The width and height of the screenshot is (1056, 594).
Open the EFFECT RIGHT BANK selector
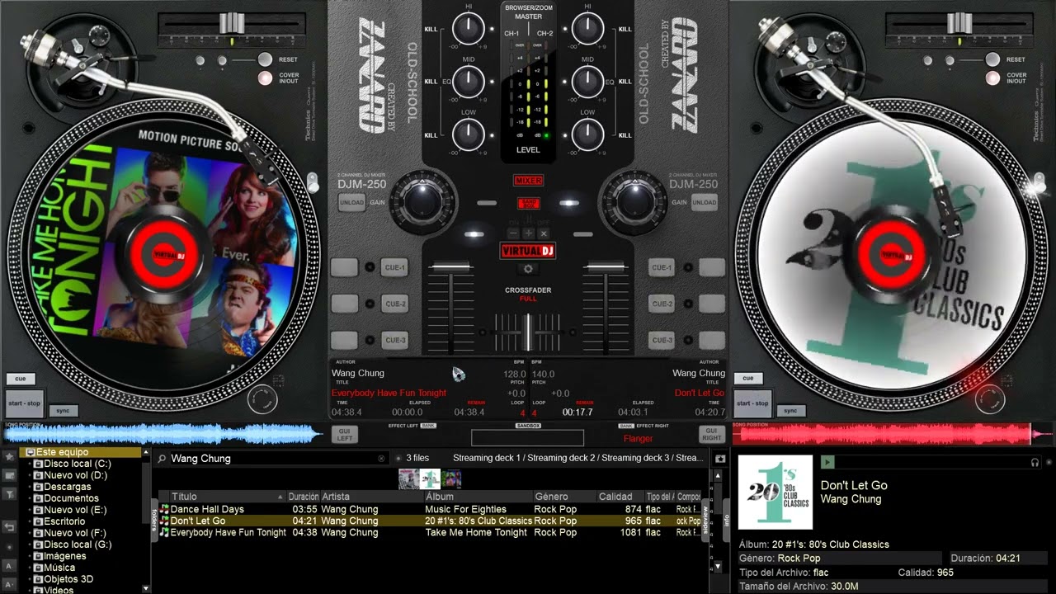[x=626, y=426]
